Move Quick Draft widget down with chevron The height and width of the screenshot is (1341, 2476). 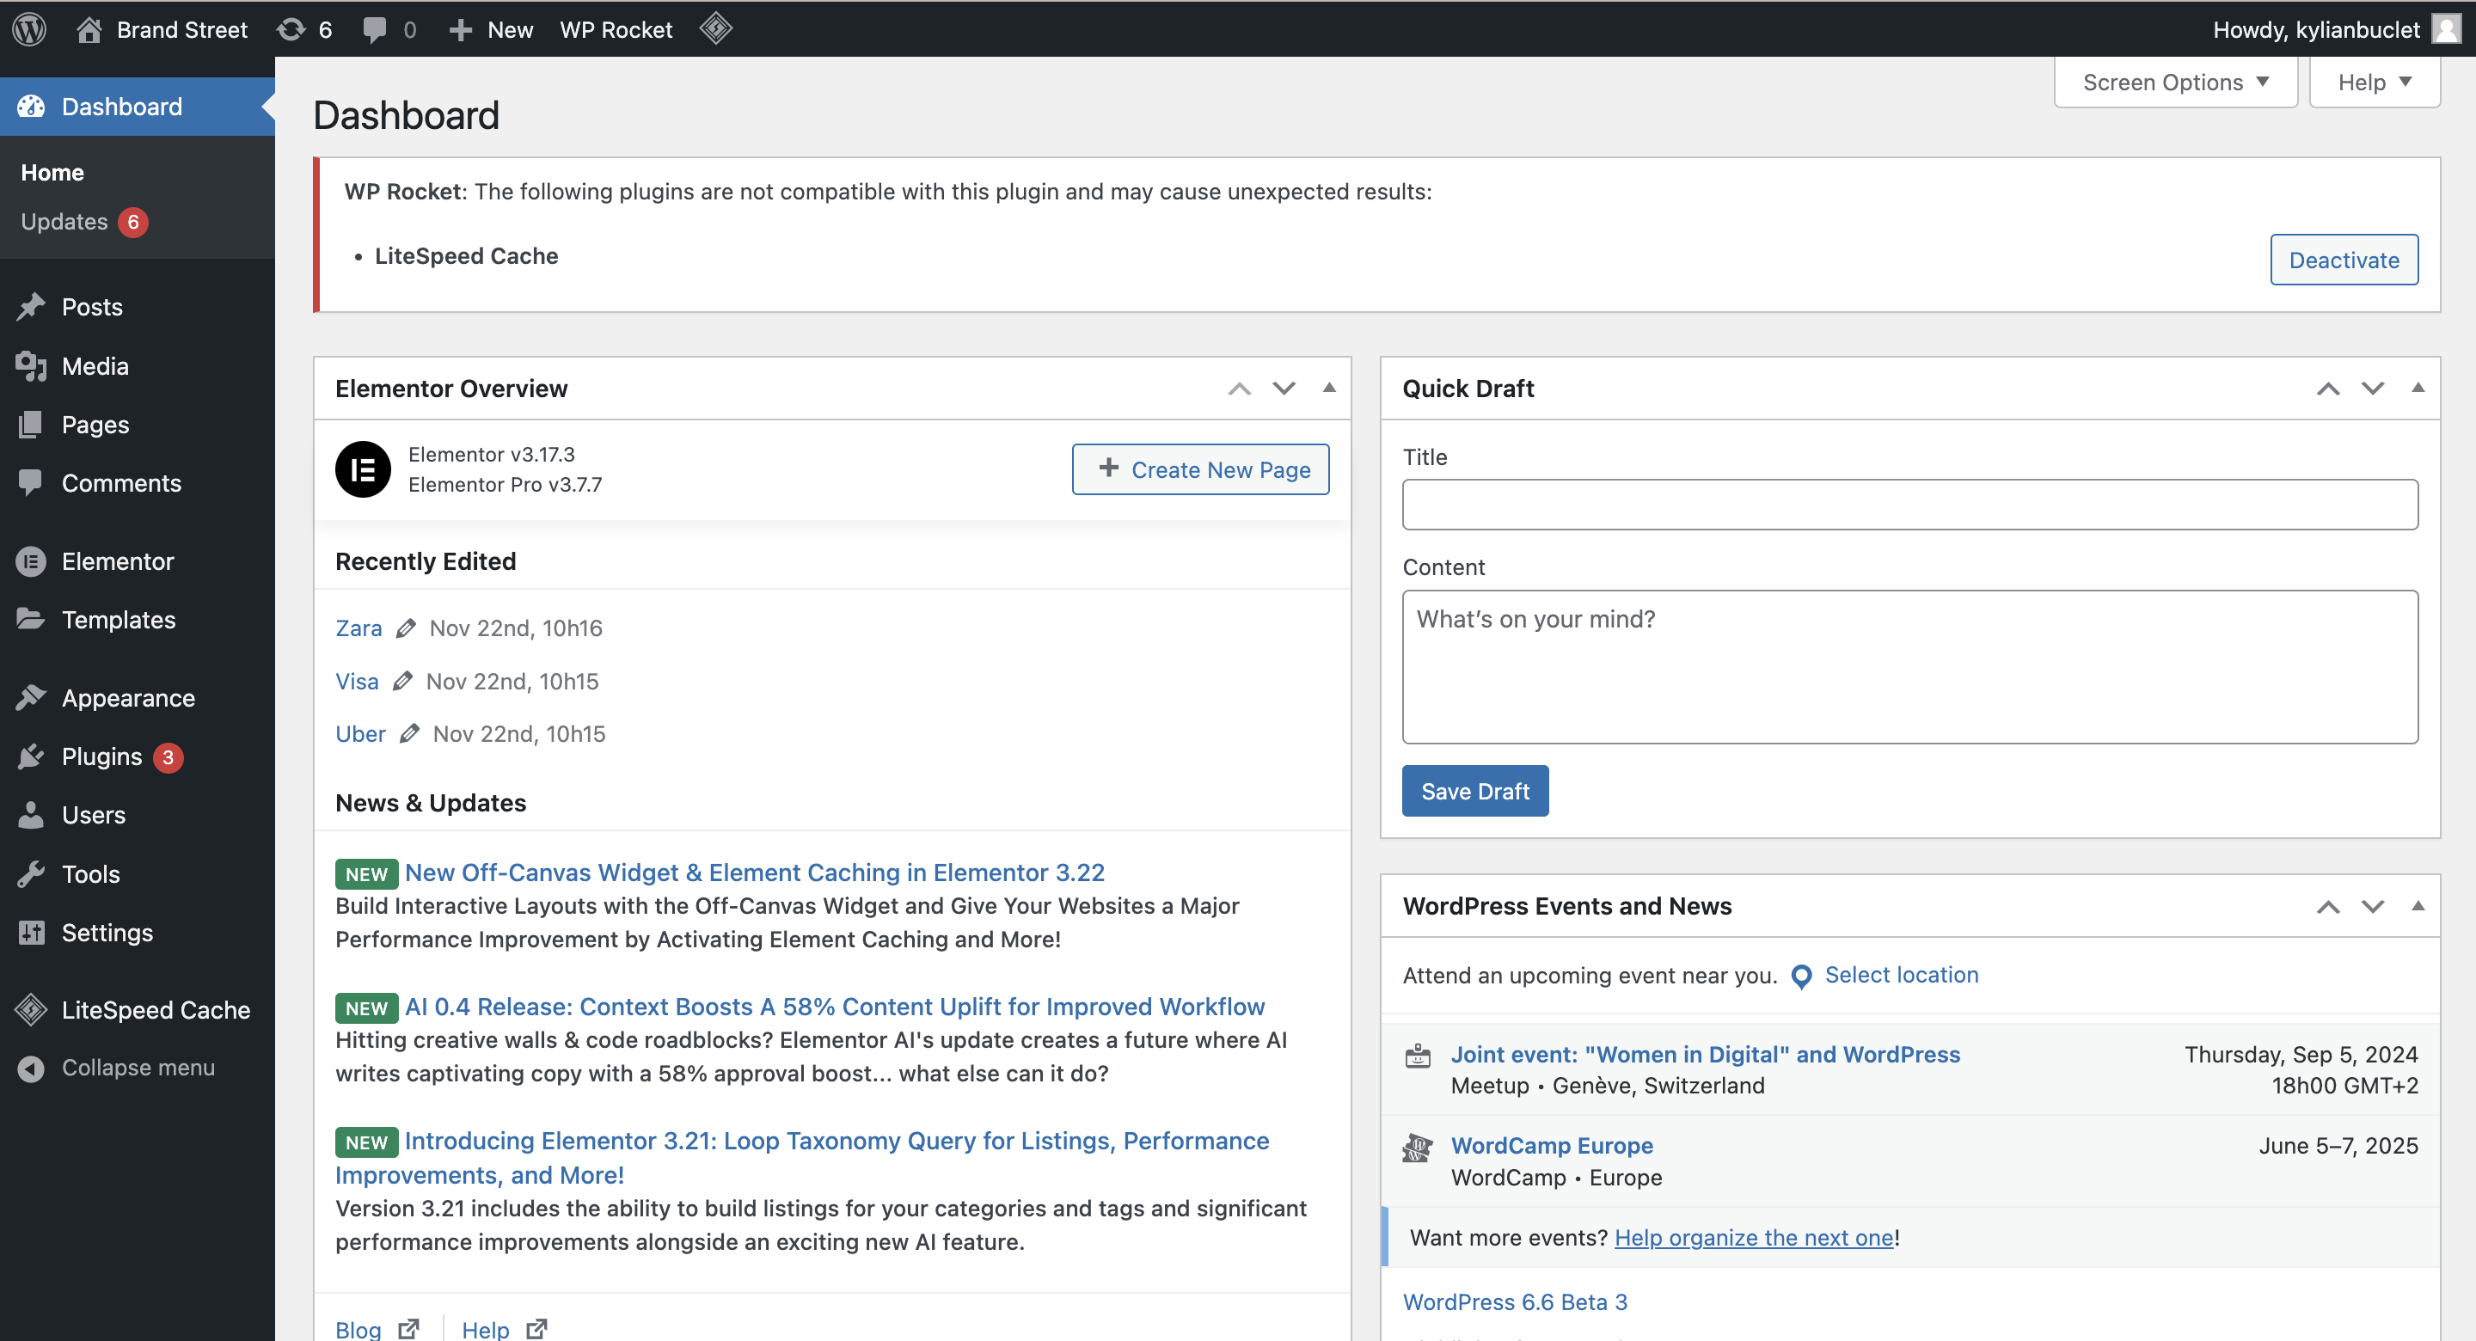[2373, 389]
